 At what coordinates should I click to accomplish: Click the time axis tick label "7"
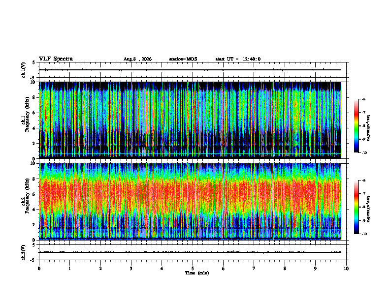pyautogui.click(x=254, y=269)
